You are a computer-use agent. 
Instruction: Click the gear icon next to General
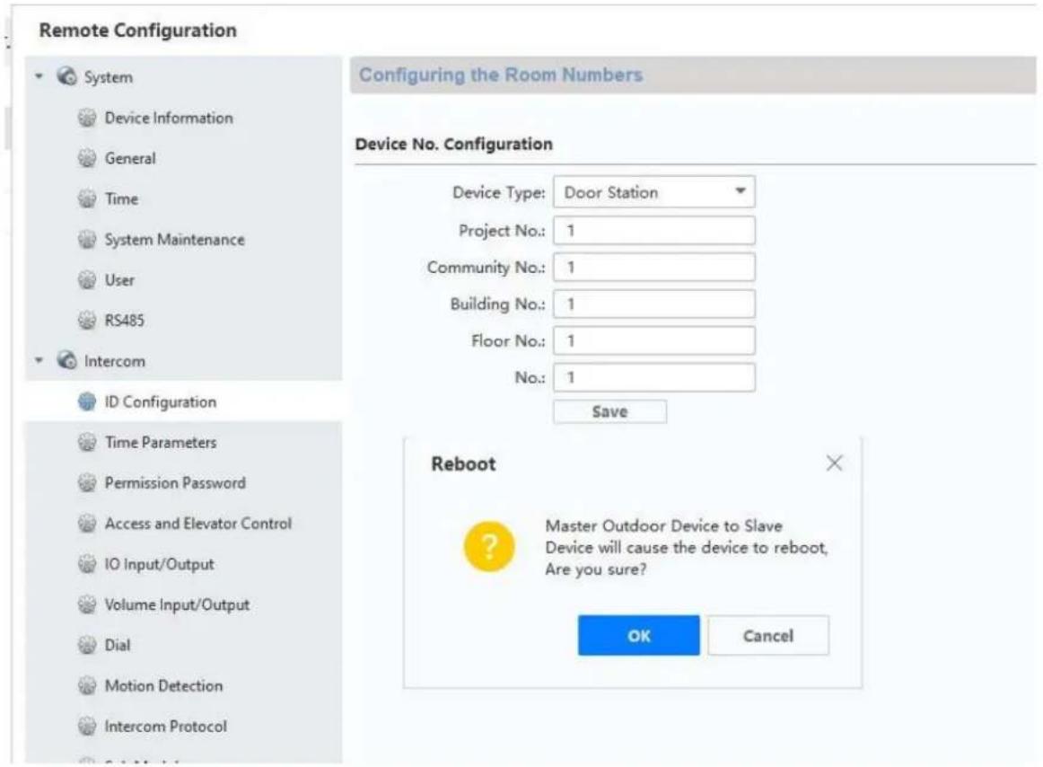87,158
